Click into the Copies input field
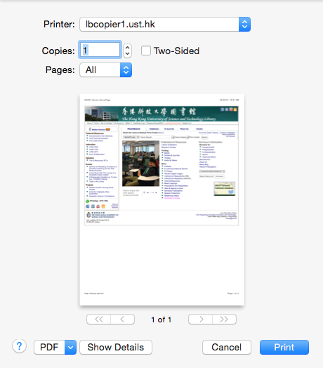This screenshot has height=368, width=323. pyautogui.click(x=100, y=50)
